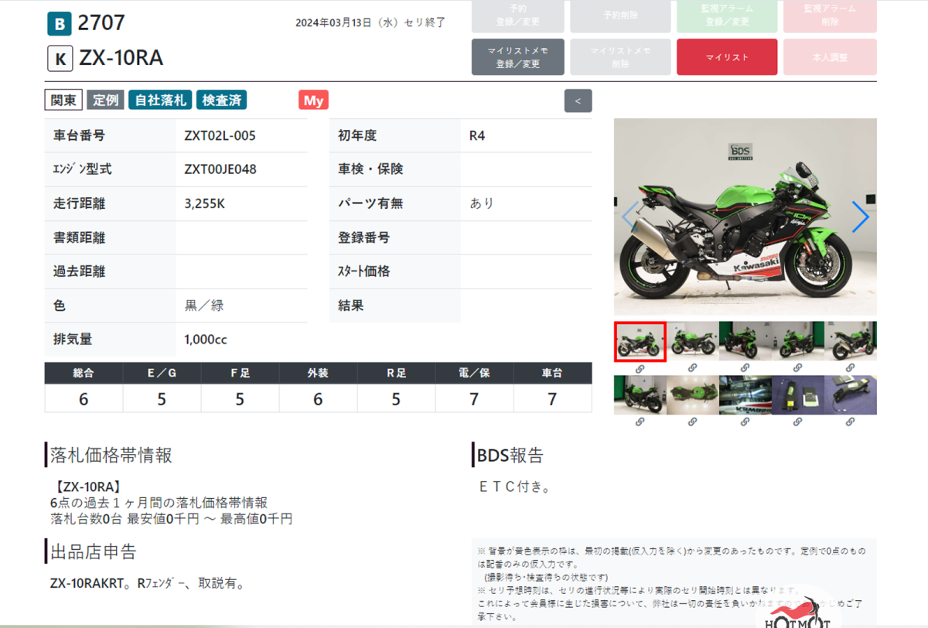
Task: Click the 監視アラーム 削除 button
Action: 831,16
